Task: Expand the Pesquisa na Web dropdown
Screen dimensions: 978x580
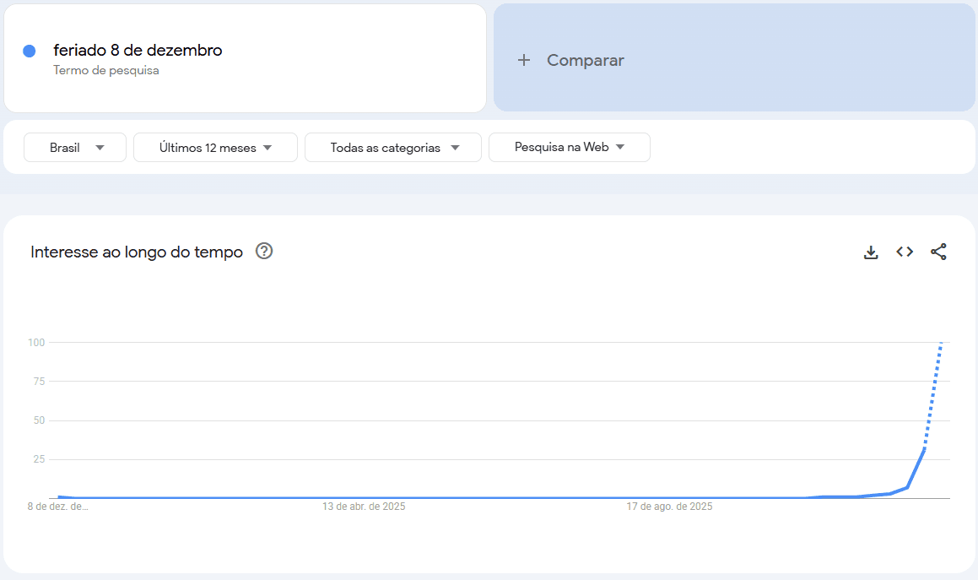Action: click(x=569, y=147)
